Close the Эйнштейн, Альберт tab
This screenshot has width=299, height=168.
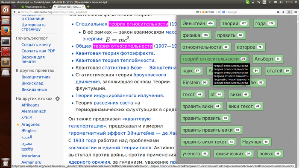click(83, 7)
